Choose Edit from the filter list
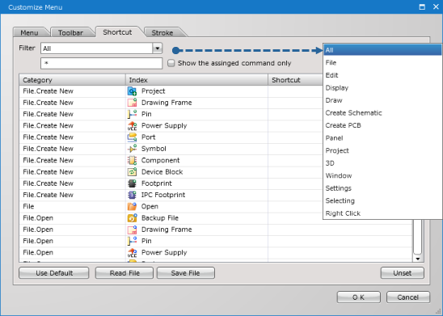The height and width of the screenshot is (316, 443). tap(382, 75)
